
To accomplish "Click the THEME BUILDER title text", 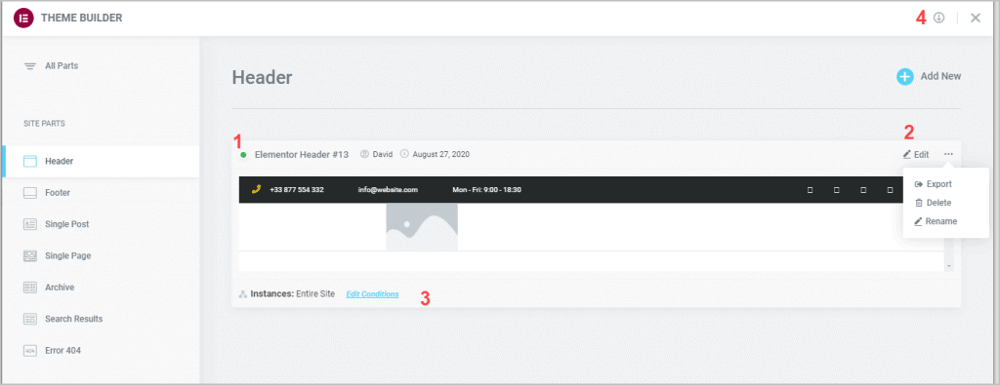I will pos(82,18).
